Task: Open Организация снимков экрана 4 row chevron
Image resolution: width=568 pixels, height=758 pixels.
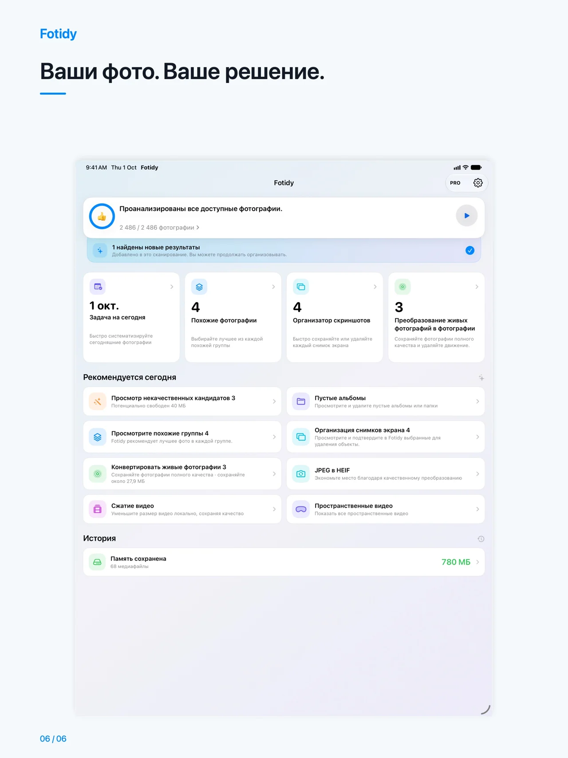Action: tap(477, 437)
